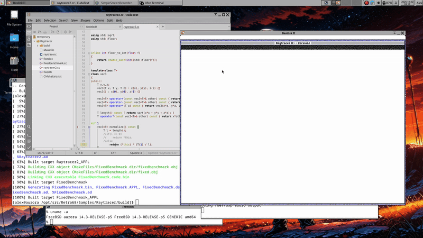The width and height of the screenshot is (423, 238).
Task: Open the Output panel icon in sidebar
Action: tap(29, 141)
